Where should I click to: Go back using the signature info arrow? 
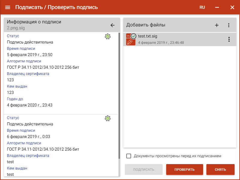pos(112,25)
